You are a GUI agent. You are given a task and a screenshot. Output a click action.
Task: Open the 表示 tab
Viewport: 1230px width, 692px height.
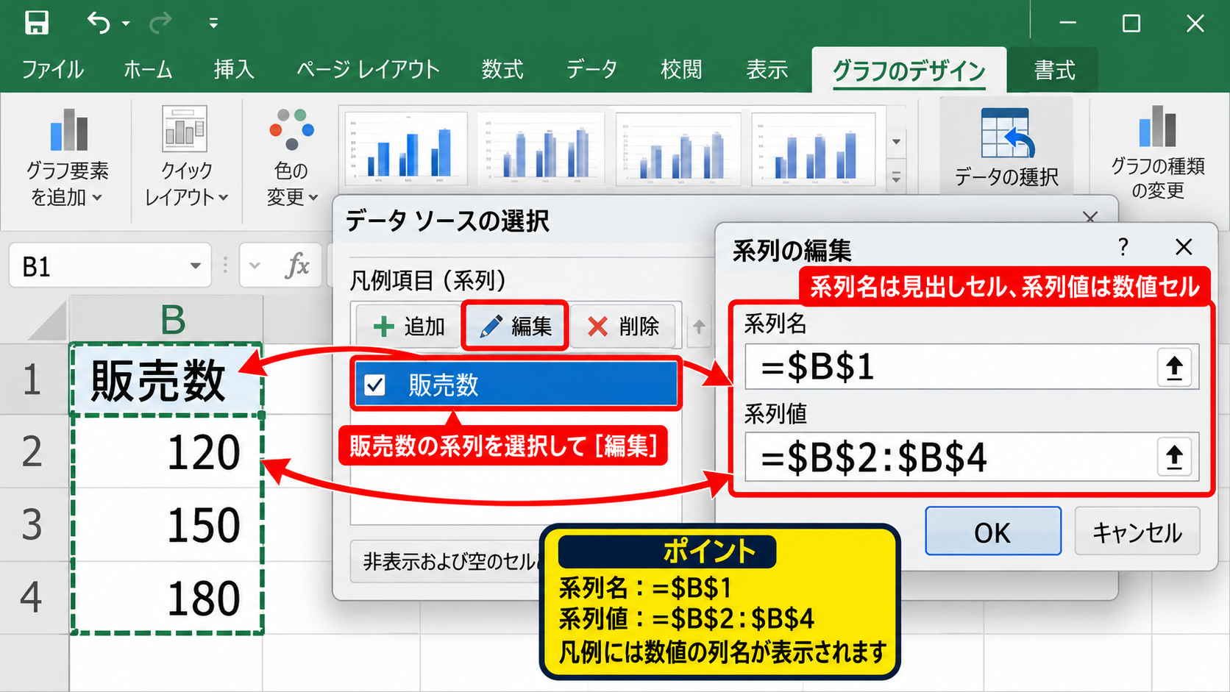point(767,70)
